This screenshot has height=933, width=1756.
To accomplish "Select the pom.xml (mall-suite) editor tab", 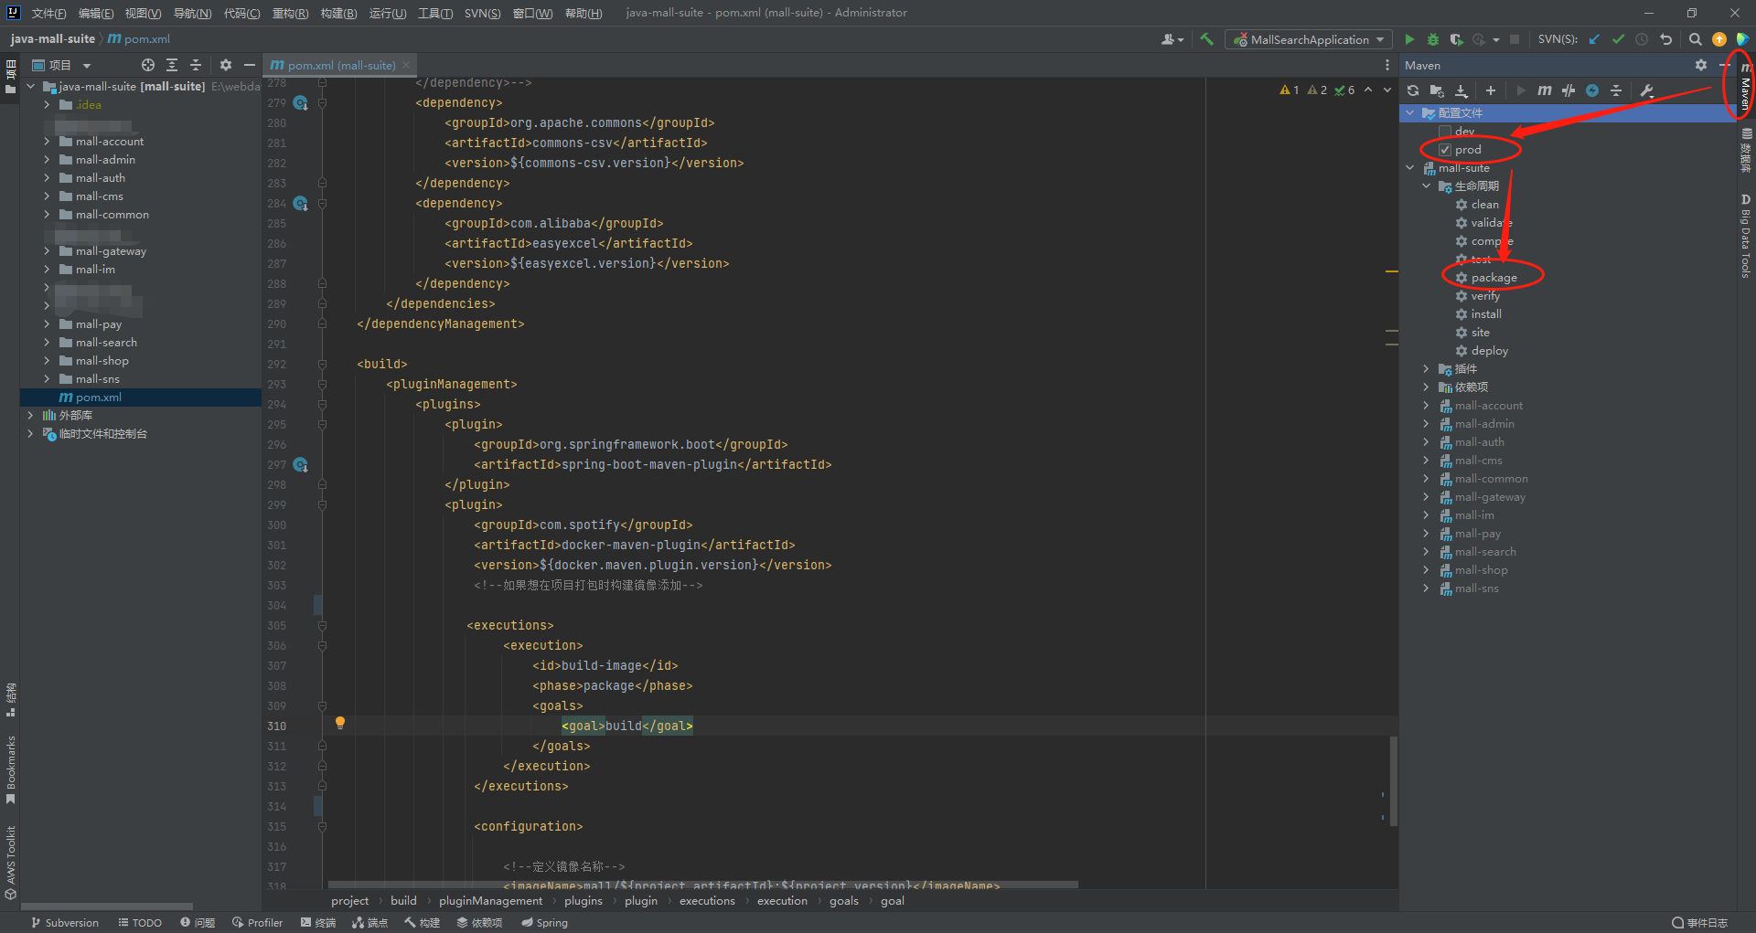I will point(339,65).
